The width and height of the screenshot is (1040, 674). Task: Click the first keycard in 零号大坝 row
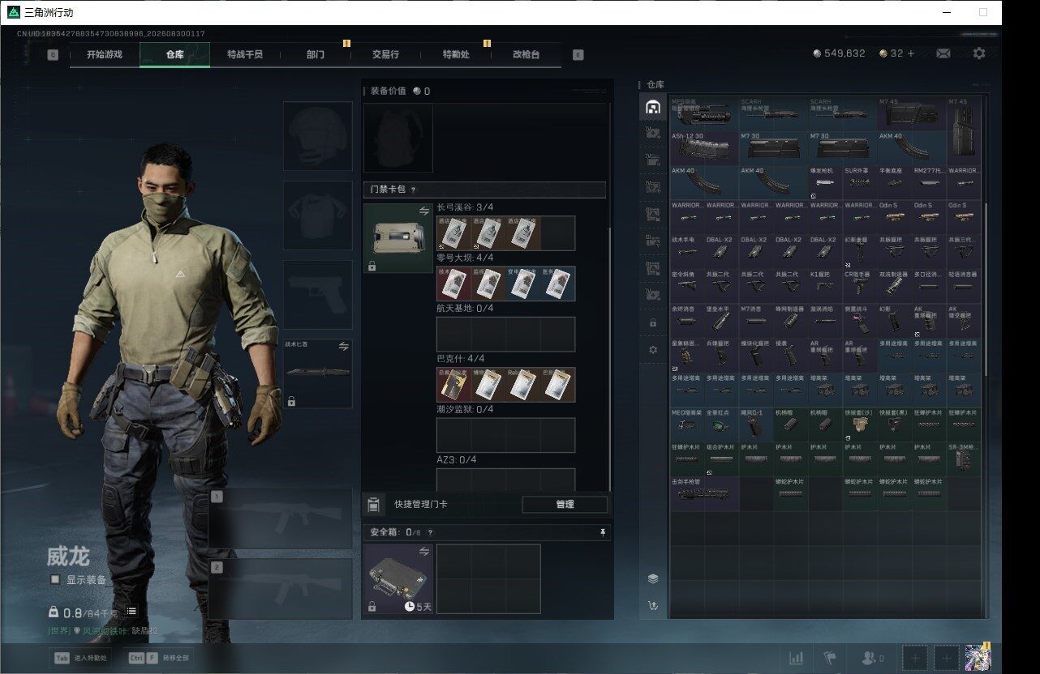point(453,284)
